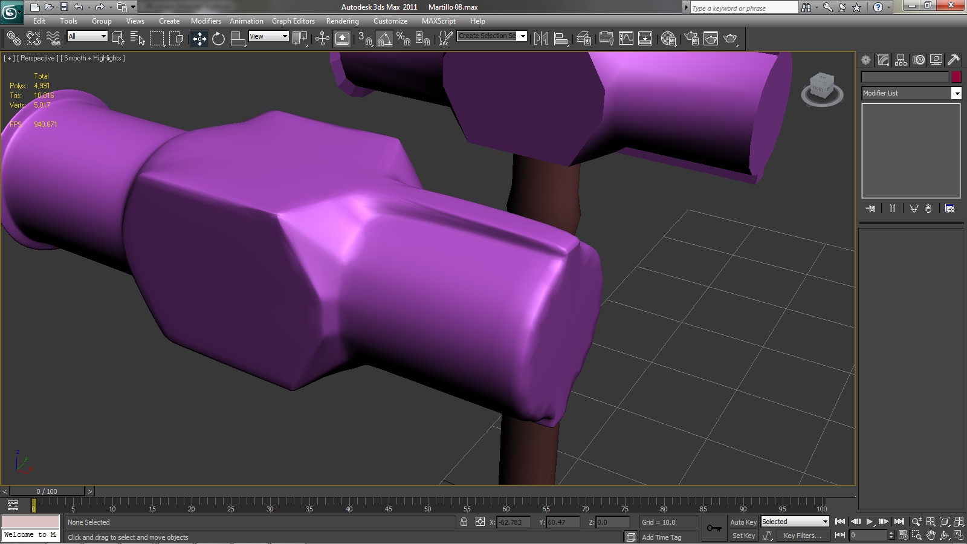
Task: Toggle Window/Crossing selection mode
Action: [176, 39]
